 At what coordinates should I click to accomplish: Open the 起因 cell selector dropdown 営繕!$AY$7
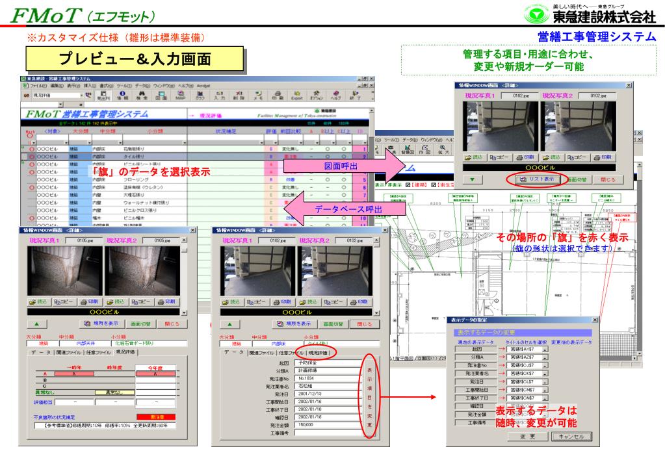(545, 350)
